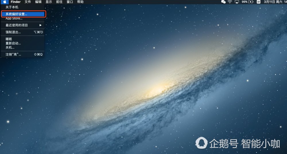
Task: Select 重新启动... menu item
Action: [23, 43]
